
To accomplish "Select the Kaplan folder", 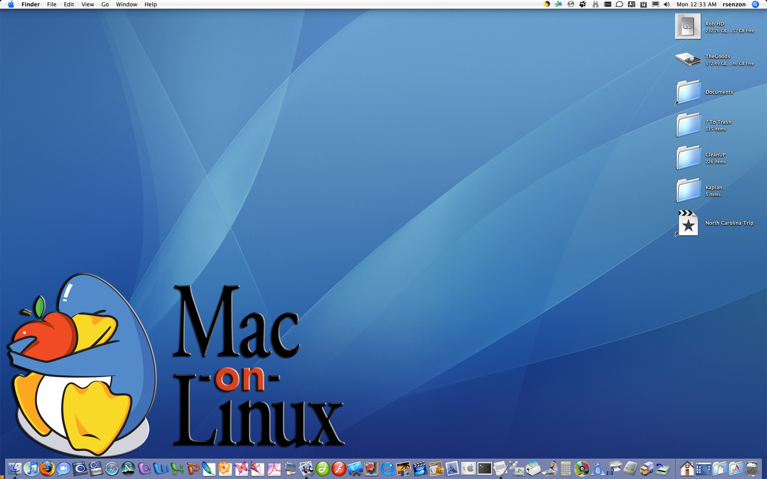I will click(688, 190).
